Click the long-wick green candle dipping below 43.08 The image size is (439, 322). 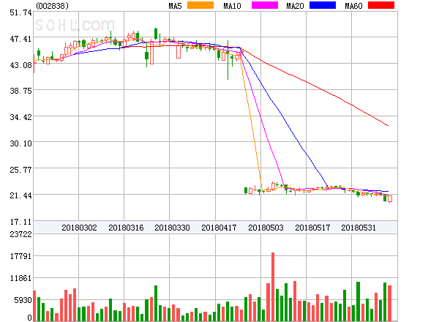(x=228, y=60)
